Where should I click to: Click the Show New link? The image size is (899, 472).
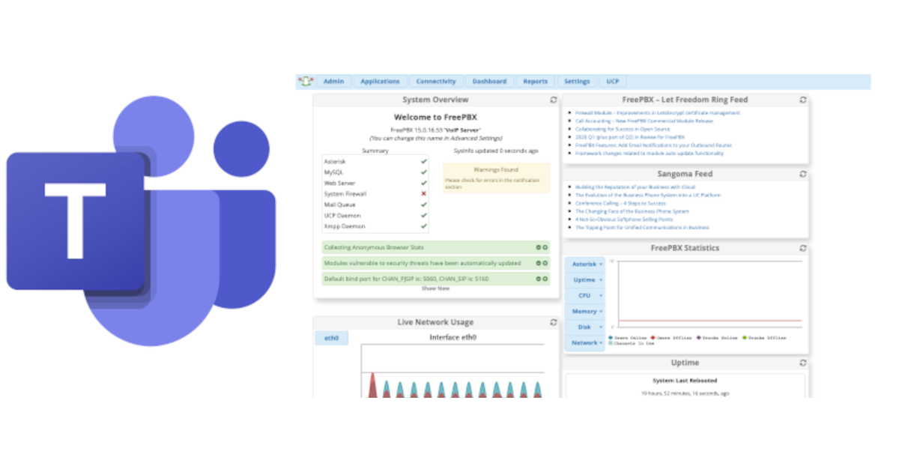tap(435, 288)
